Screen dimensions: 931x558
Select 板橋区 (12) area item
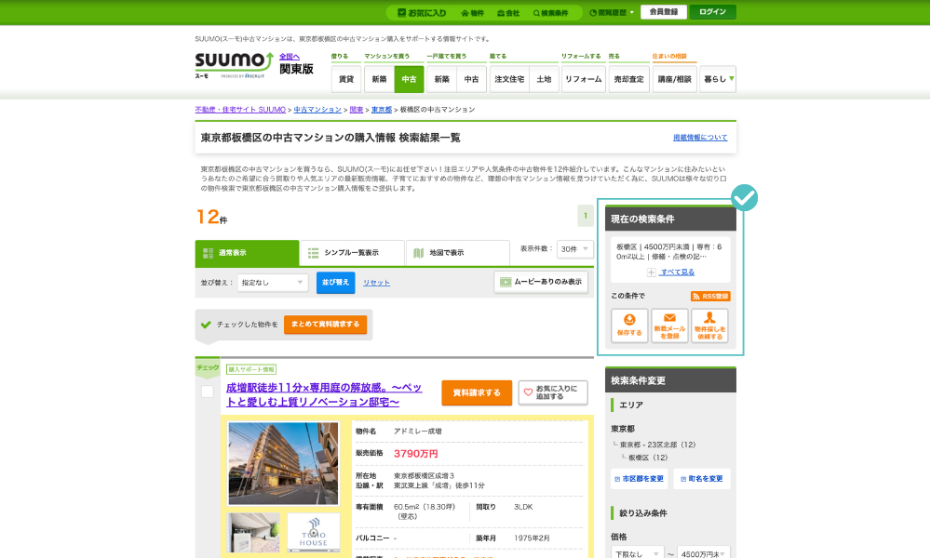(648, 458)
